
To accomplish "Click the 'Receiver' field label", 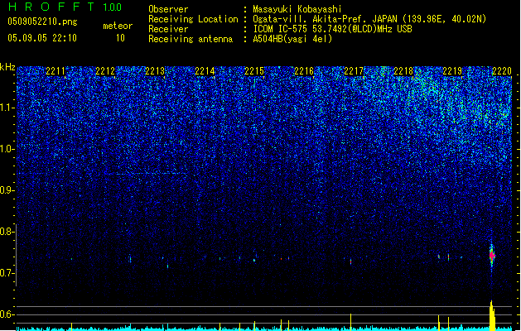I will 168,29.
